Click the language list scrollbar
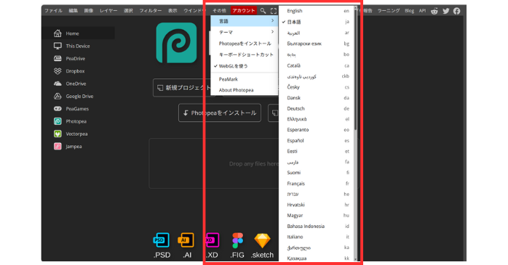This screenshot has width=508, height=265. pos(355,70)
